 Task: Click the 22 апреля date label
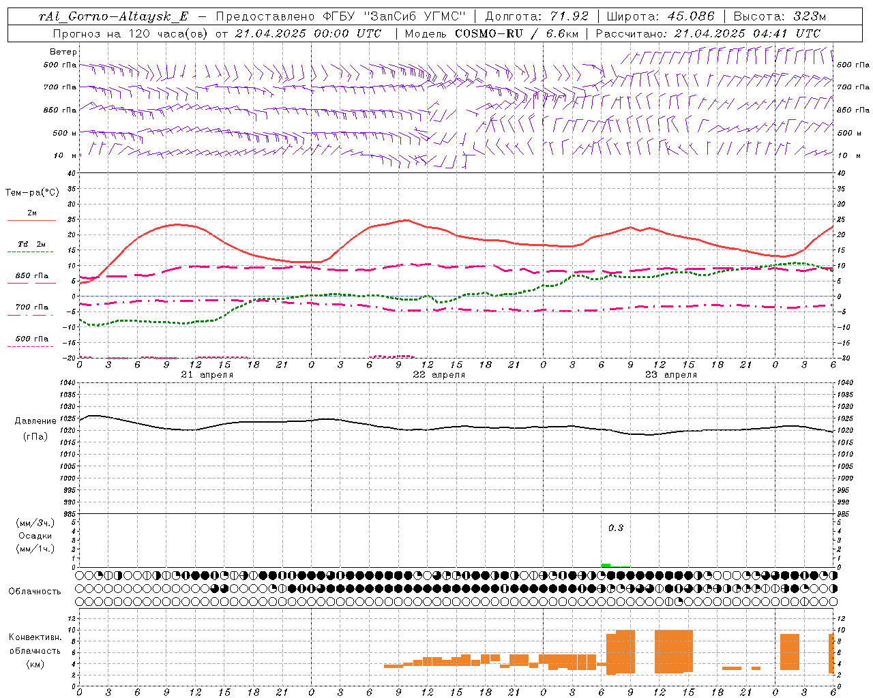pyautogui.click(x=439, y=375)
